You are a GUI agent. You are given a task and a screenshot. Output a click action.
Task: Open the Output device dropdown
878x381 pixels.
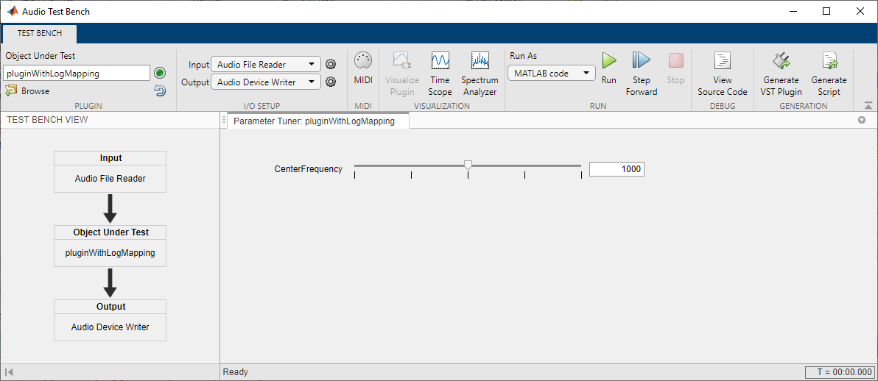pyautogui.click(x=266, y=82)
